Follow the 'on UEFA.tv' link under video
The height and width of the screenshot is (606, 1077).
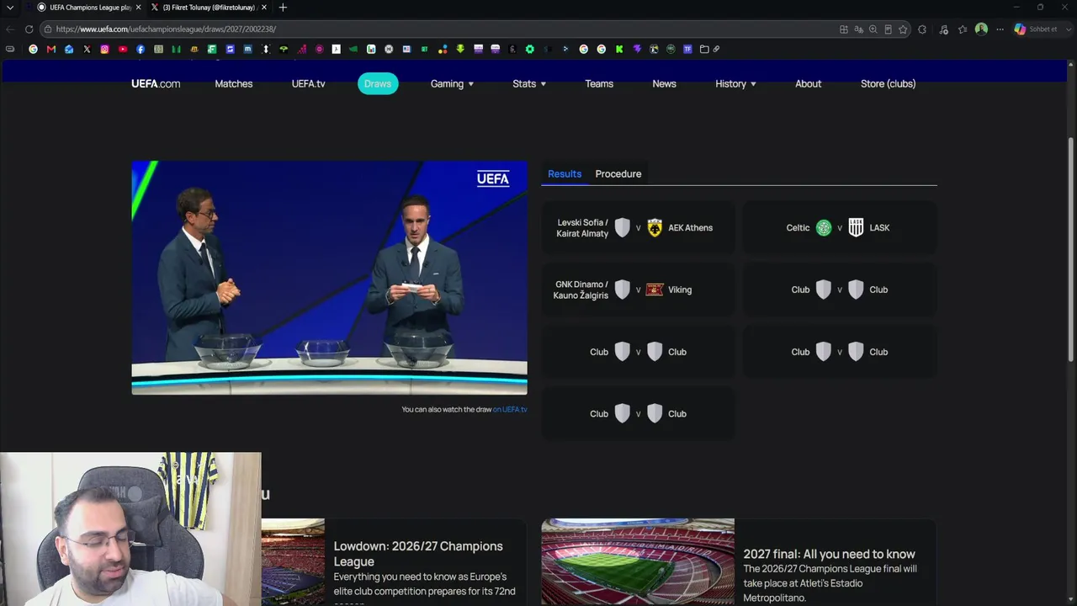(510, 410)
